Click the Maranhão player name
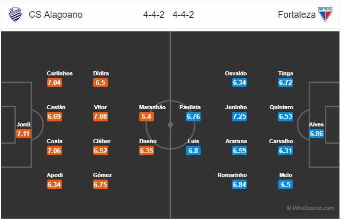The image size is (341, 219). (152, 107)
